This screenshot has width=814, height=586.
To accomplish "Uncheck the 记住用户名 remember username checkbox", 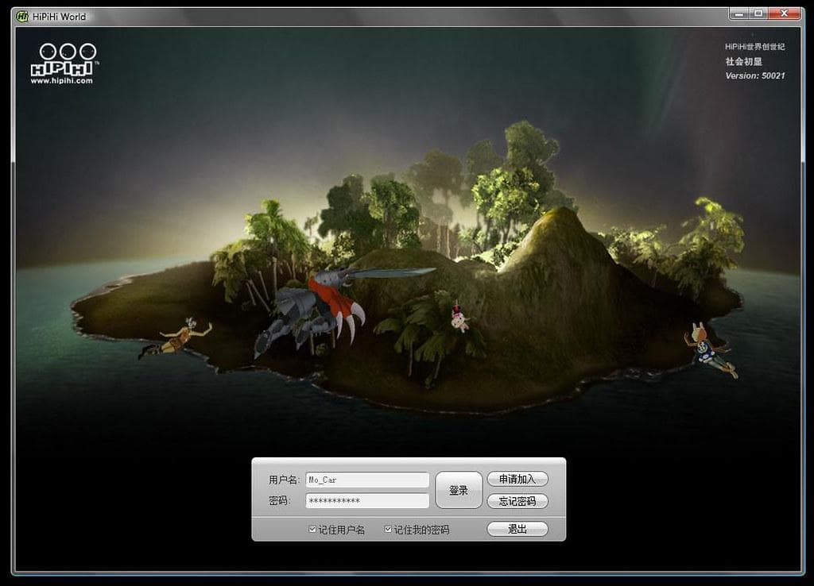I will [313, 529].
